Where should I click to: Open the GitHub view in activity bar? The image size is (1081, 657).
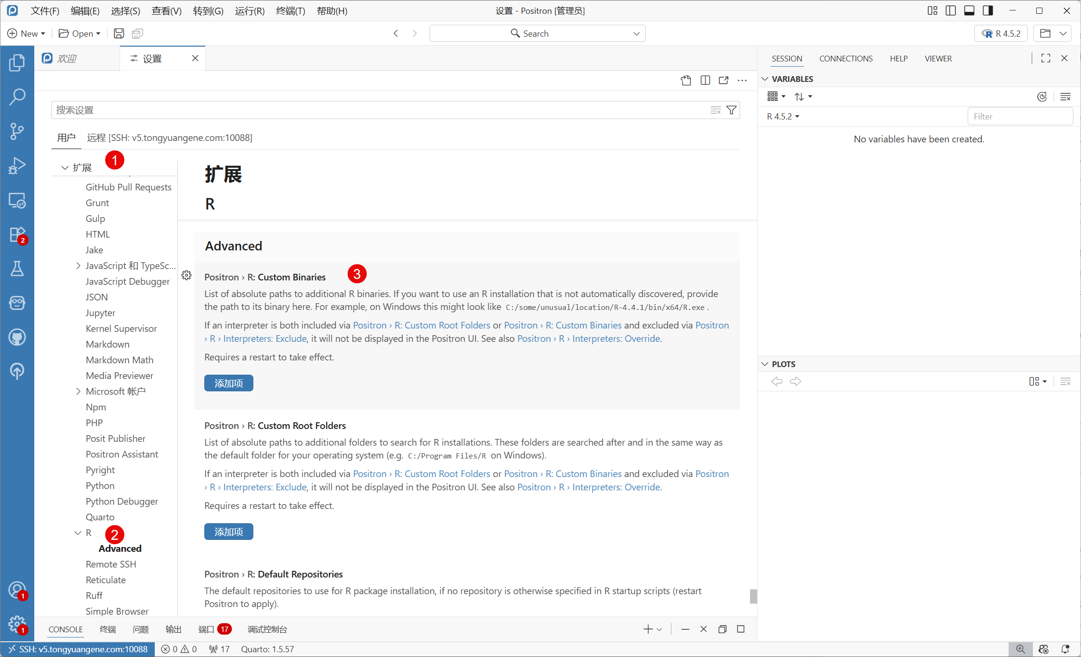tap(17, 337)
